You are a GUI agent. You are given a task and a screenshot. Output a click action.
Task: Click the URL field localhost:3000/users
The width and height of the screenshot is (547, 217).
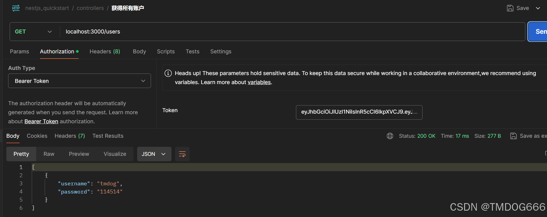292,32
